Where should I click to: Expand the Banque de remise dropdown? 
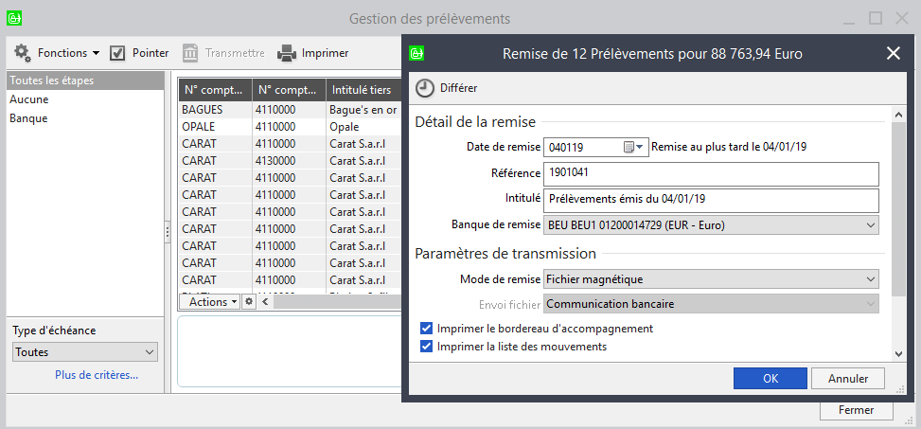(871, 225)
